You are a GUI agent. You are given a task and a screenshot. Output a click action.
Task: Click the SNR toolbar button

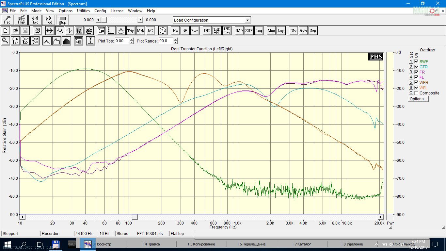[249, 31]
